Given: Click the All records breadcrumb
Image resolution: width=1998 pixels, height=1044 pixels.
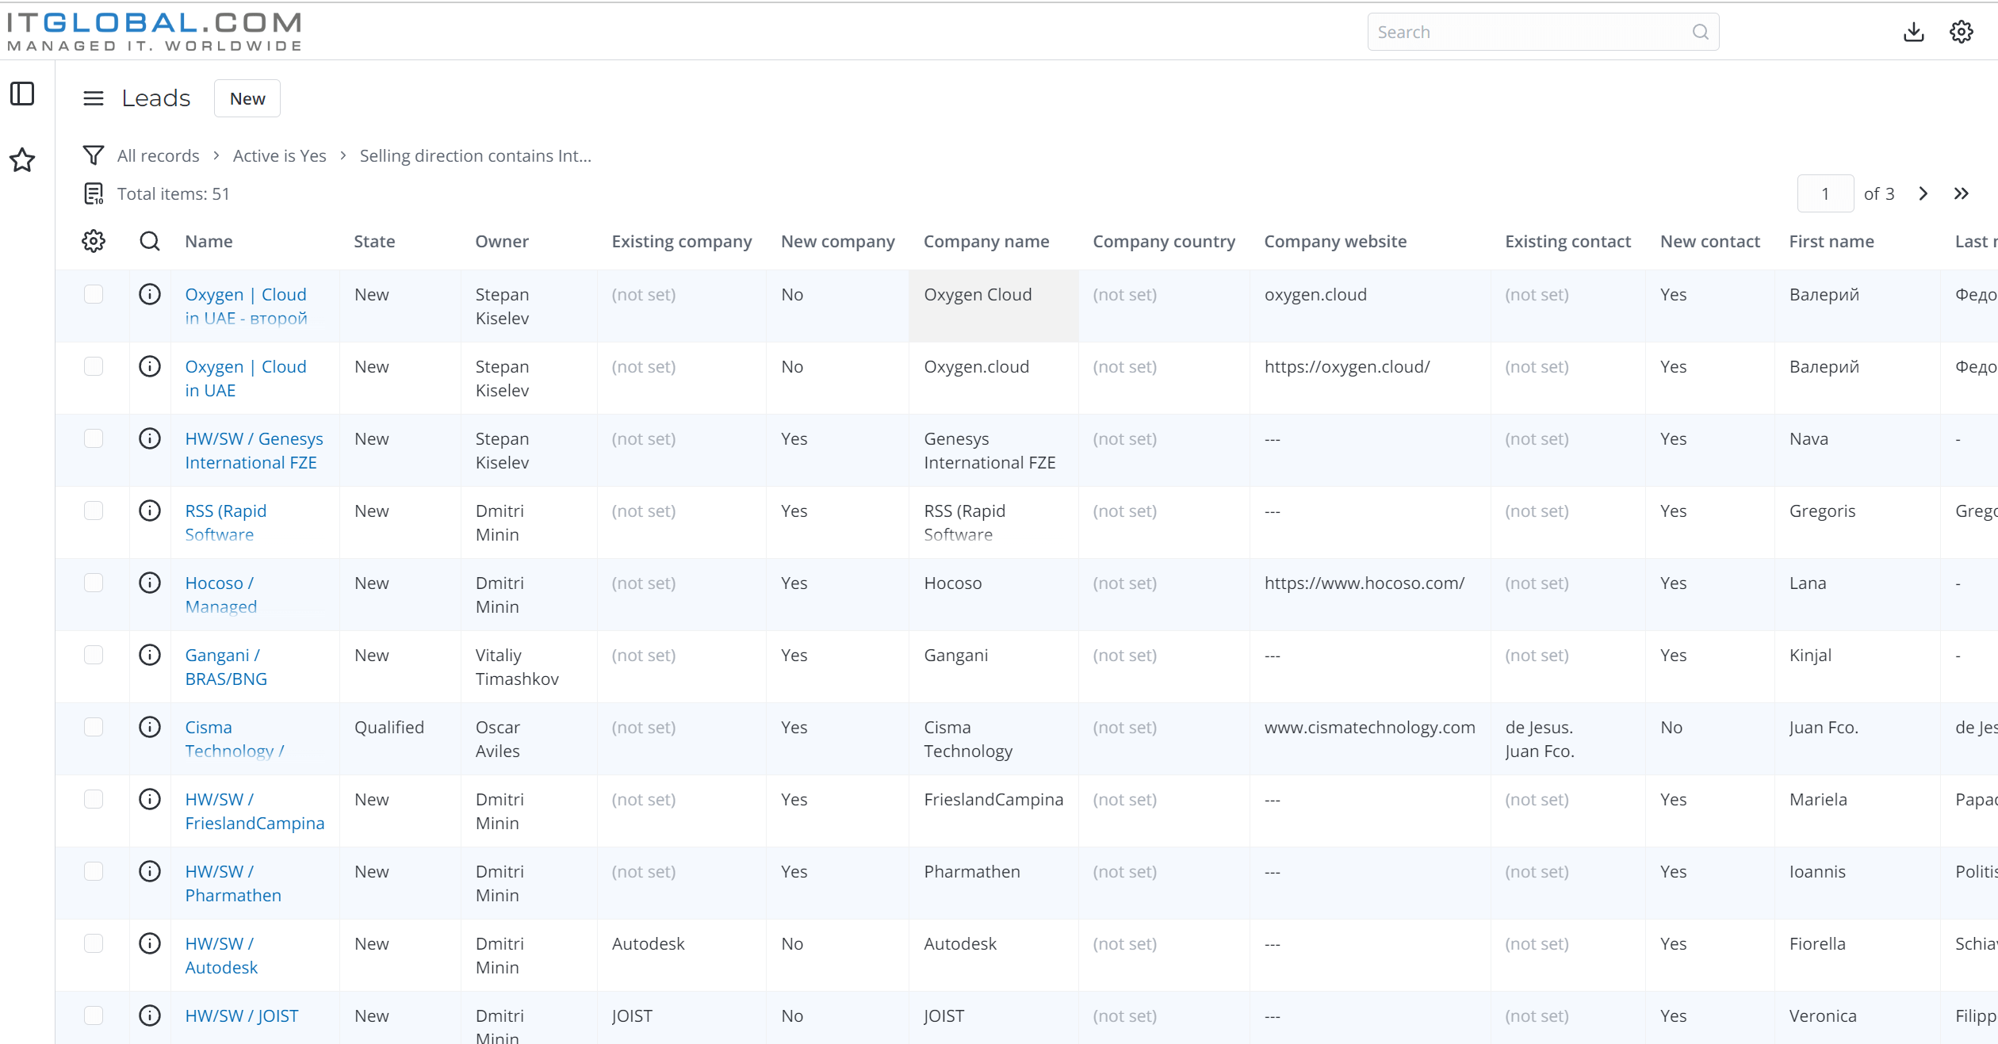Looking at the screenshot, I should 158,155.
